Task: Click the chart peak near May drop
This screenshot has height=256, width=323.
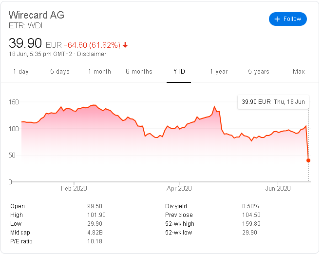Action: (x=214, y=107)
